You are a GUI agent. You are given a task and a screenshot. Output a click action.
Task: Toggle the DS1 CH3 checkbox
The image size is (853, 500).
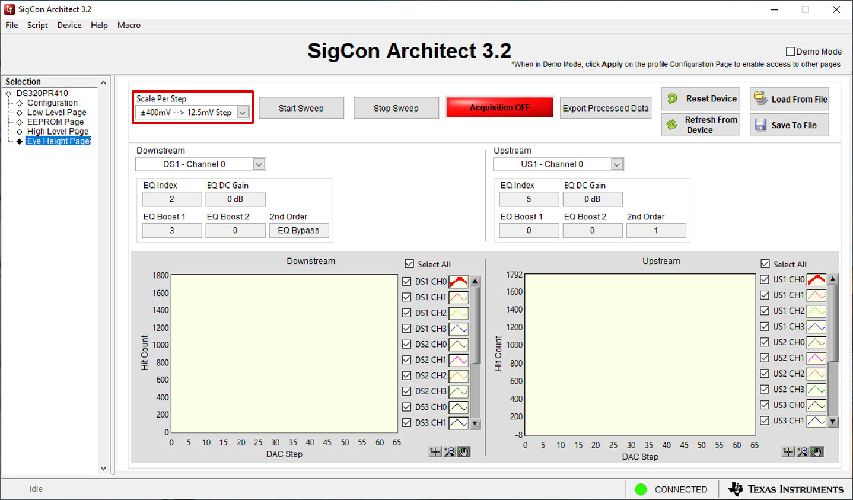click(x=407, y=329)
